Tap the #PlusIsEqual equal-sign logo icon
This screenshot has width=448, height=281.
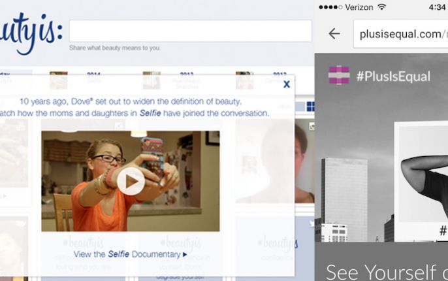[338, 75]
